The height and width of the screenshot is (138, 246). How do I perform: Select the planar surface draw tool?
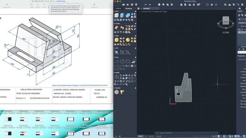(x=133, y=61)
